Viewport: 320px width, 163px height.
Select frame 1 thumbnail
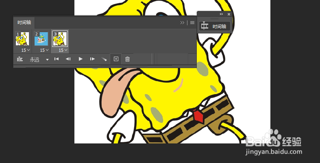(x=22, y=39)
